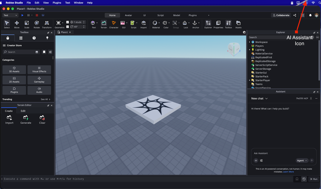This screenshot has width=321, height=189.
Task: Open the Material picker icon
Action: pos(155,23)
